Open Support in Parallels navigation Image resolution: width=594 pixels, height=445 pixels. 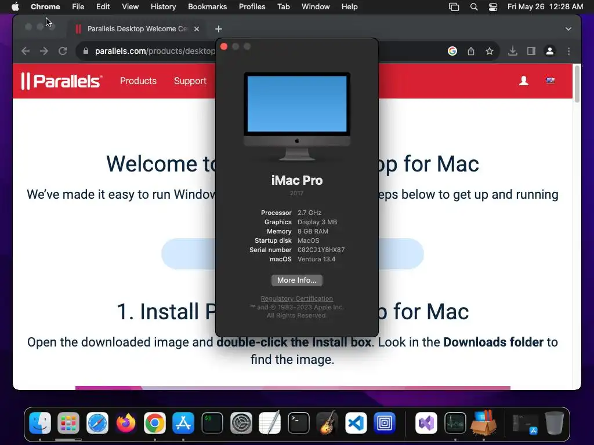click(x=190, y=81)
